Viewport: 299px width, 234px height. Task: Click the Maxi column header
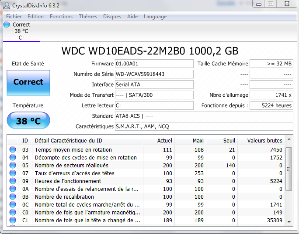point(190,141)
